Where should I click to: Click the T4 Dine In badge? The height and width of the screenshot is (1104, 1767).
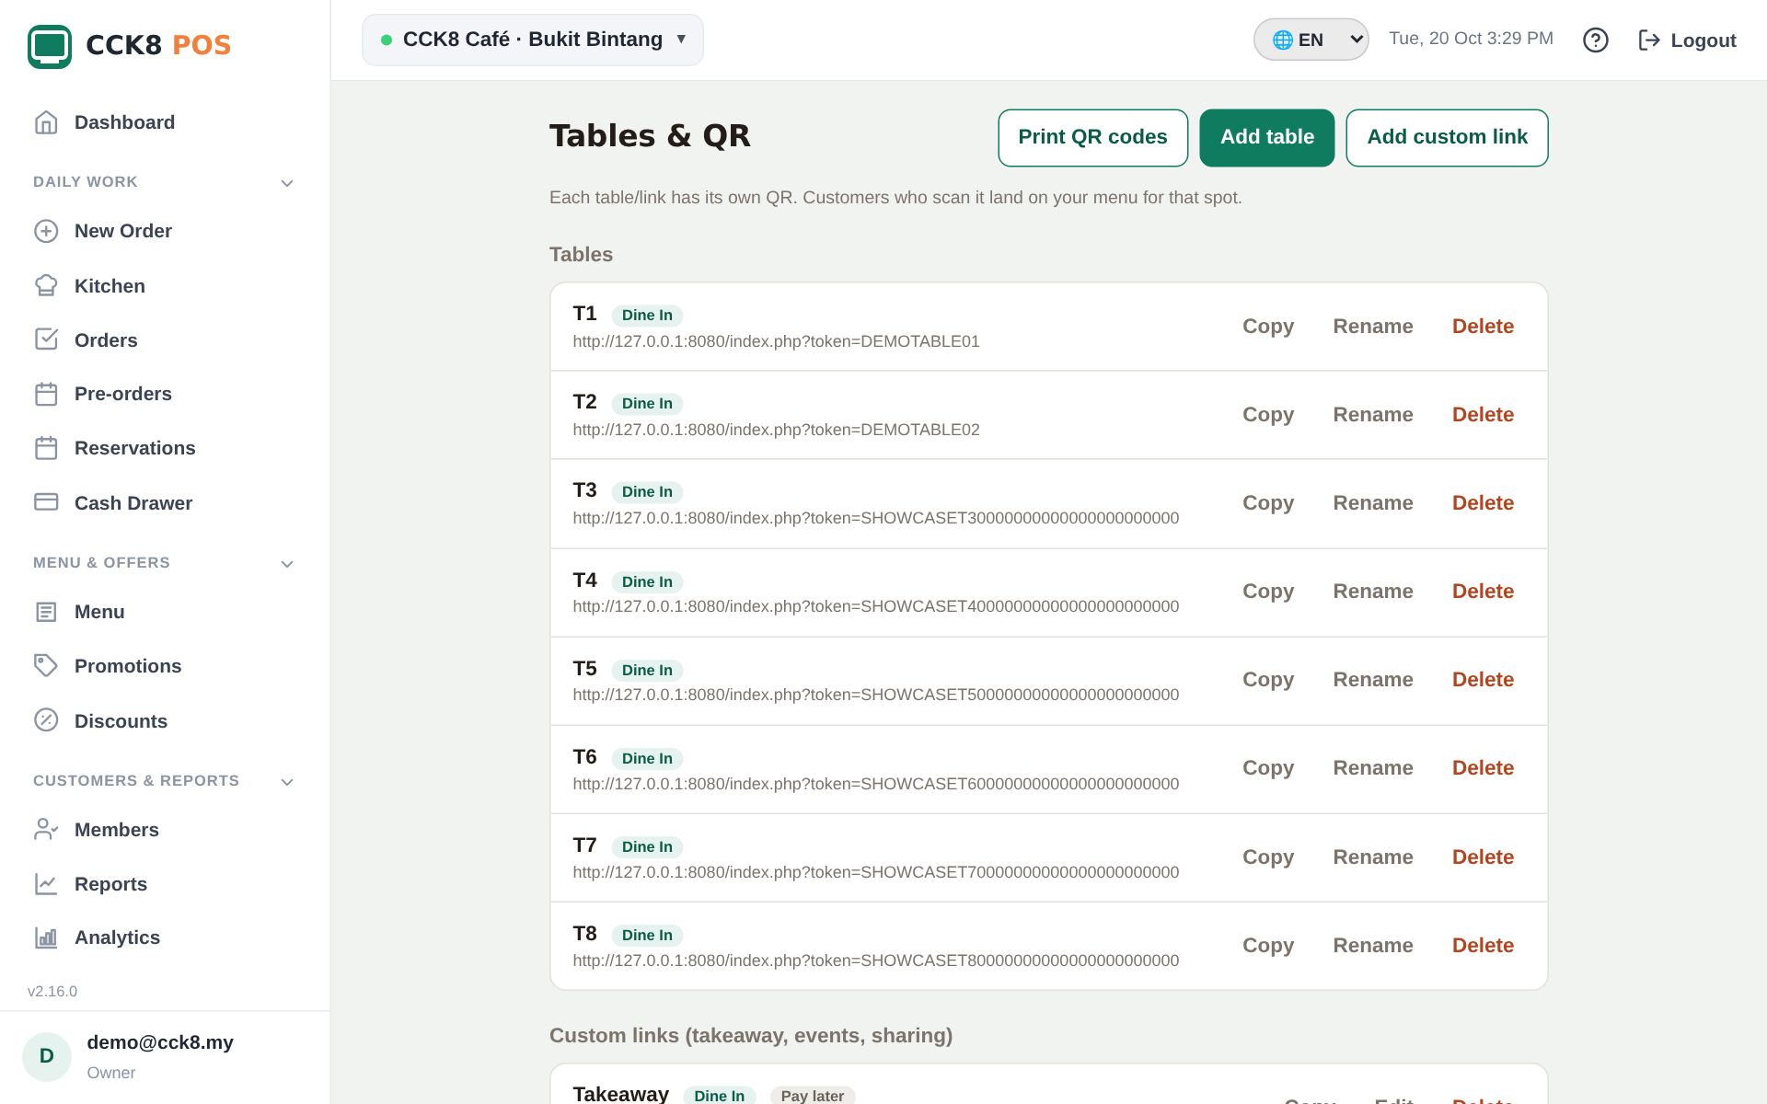pyautogui.click(x=647, y=581)
